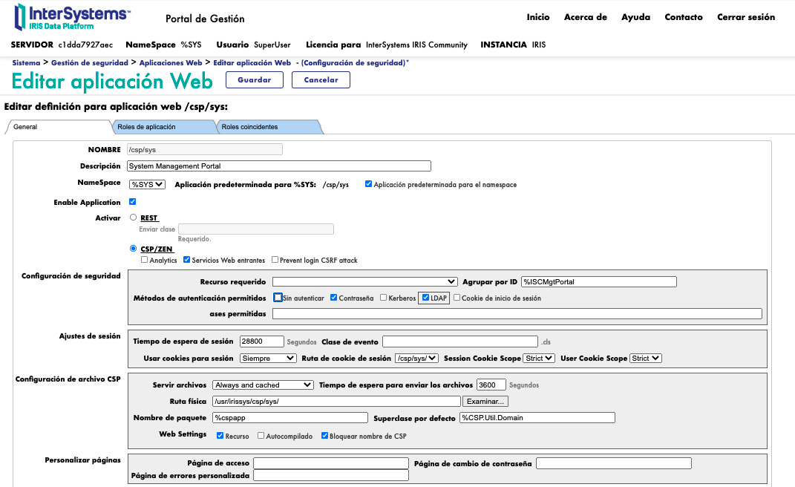Image resolution: width=795 pixels, height=487 pixels.
Task: Expand the NameSpace %SYS dropdown
Action: 148,185
